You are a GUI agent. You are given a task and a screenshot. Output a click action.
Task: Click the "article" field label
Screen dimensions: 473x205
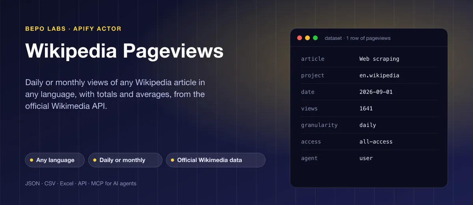tap(313, 59)
